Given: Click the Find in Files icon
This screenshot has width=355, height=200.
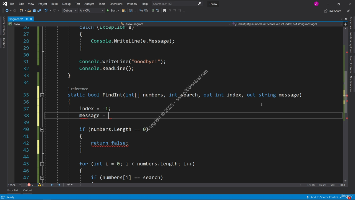Looking at the screenshot, I should 124,11.
